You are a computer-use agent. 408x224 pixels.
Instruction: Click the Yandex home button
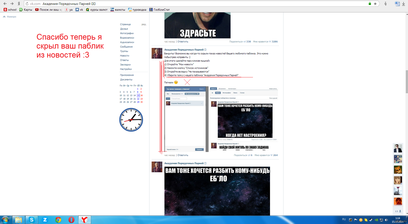(x=19, y=4)
